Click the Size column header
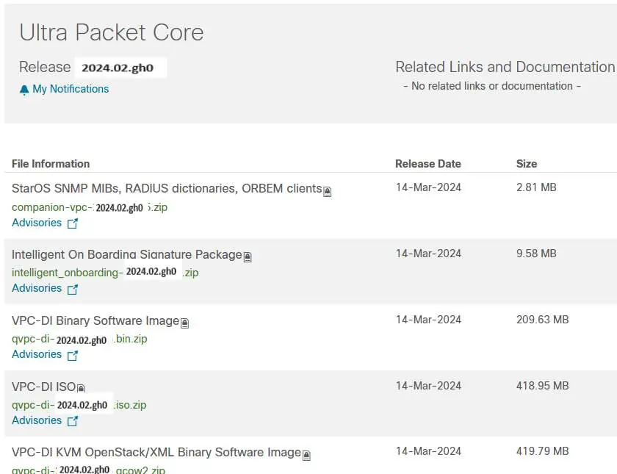This screenshot has height=474, width=617. (x=527, y=164)
